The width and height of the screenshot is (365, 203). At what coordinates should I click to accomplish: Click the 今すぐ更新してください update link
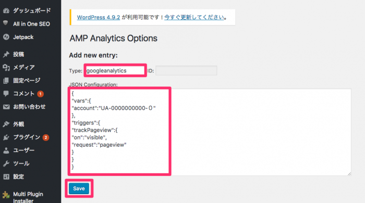pos(194,17)
